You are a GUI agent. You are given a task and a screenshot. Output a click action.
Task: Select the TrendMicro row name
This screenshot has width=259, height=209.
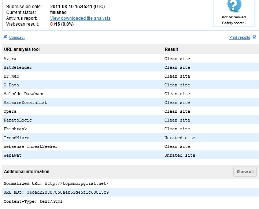point(16,138)
